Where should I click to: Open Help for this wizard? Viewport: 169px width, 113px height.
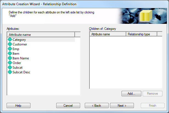coord(18,106)
